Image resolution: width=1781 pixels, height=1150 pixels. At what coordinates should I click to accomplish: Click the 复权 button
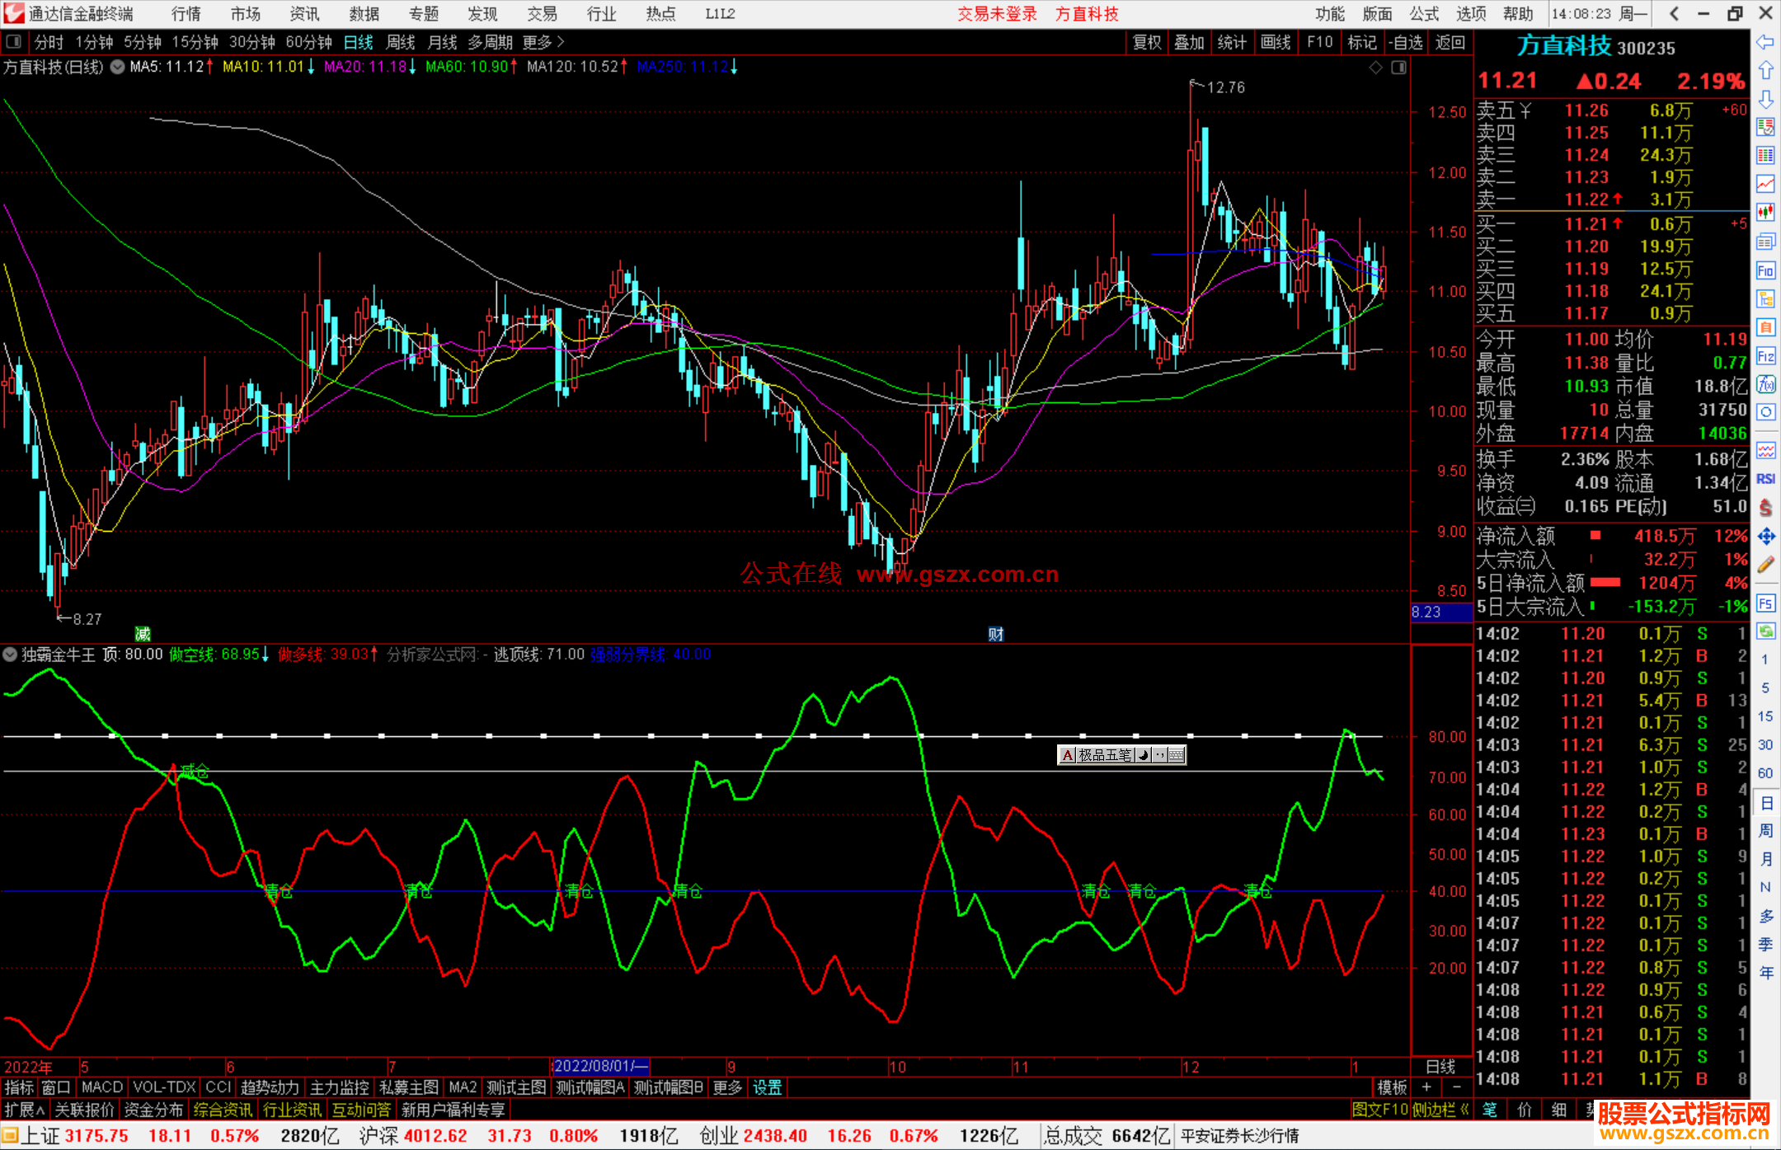click(1146, 42)
